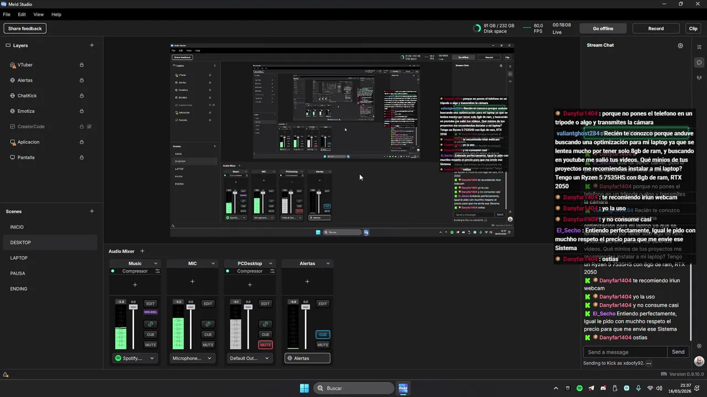Image resolution: width=707 pixels, height=397 pixels.
Task: Open the Microphone source dropdown
Action: 192,358
